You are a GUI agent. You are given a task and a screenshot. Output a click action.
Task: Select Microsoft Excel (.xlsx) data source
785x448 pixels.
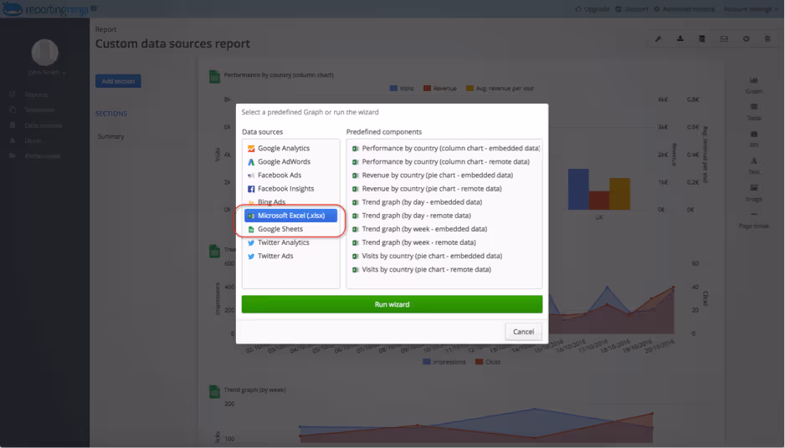pyautogui.click(x=290, y=216)
